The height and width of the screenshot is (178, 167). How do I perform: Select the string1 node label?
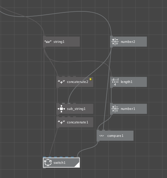click(59, 42)
